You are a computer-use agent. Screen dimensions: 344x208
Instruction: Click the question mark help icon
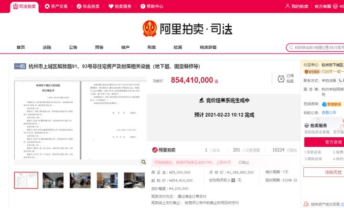[143, 6]
